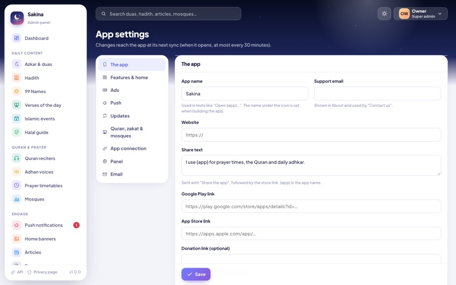The width and height of the screenshot is (456, 285).
Task: Go to the Updates settings tab
Action: 132,115
